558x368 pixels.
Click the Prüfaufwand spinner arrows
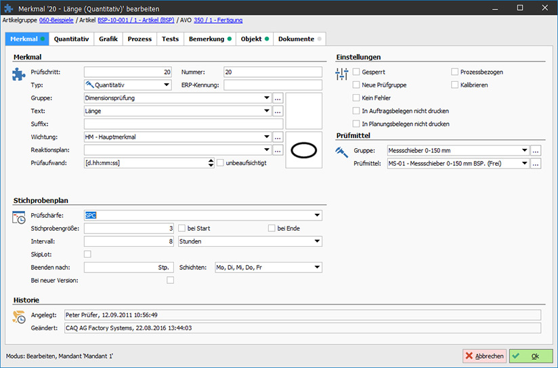tap(211, 163)
